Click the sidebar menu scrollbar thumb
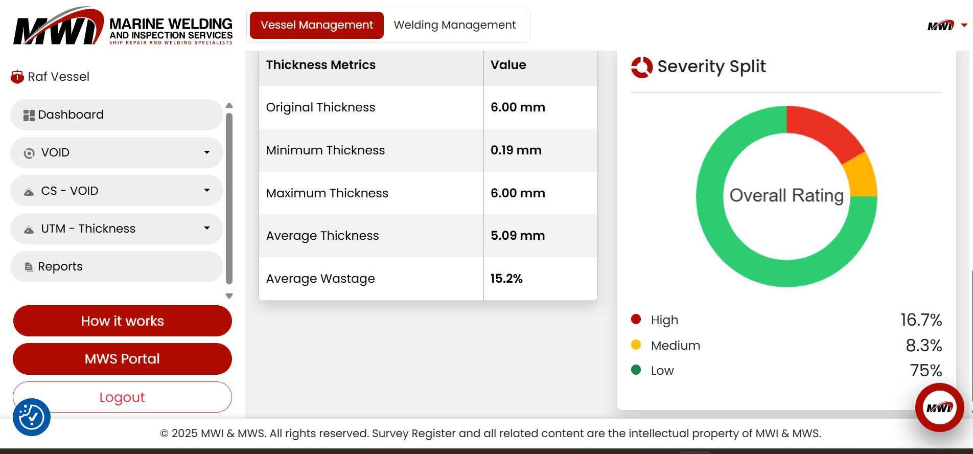Image resolution: width=973 pixels, height=454 pixels. [229, 198]
